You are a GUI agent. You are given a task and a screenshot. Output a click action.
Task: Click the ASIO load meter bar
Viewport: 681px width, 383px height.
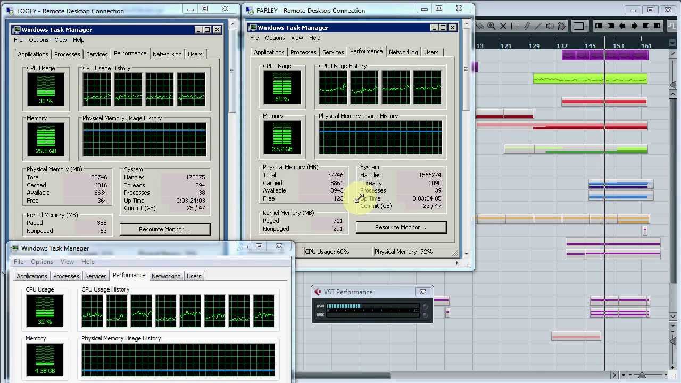pos(373,306)
